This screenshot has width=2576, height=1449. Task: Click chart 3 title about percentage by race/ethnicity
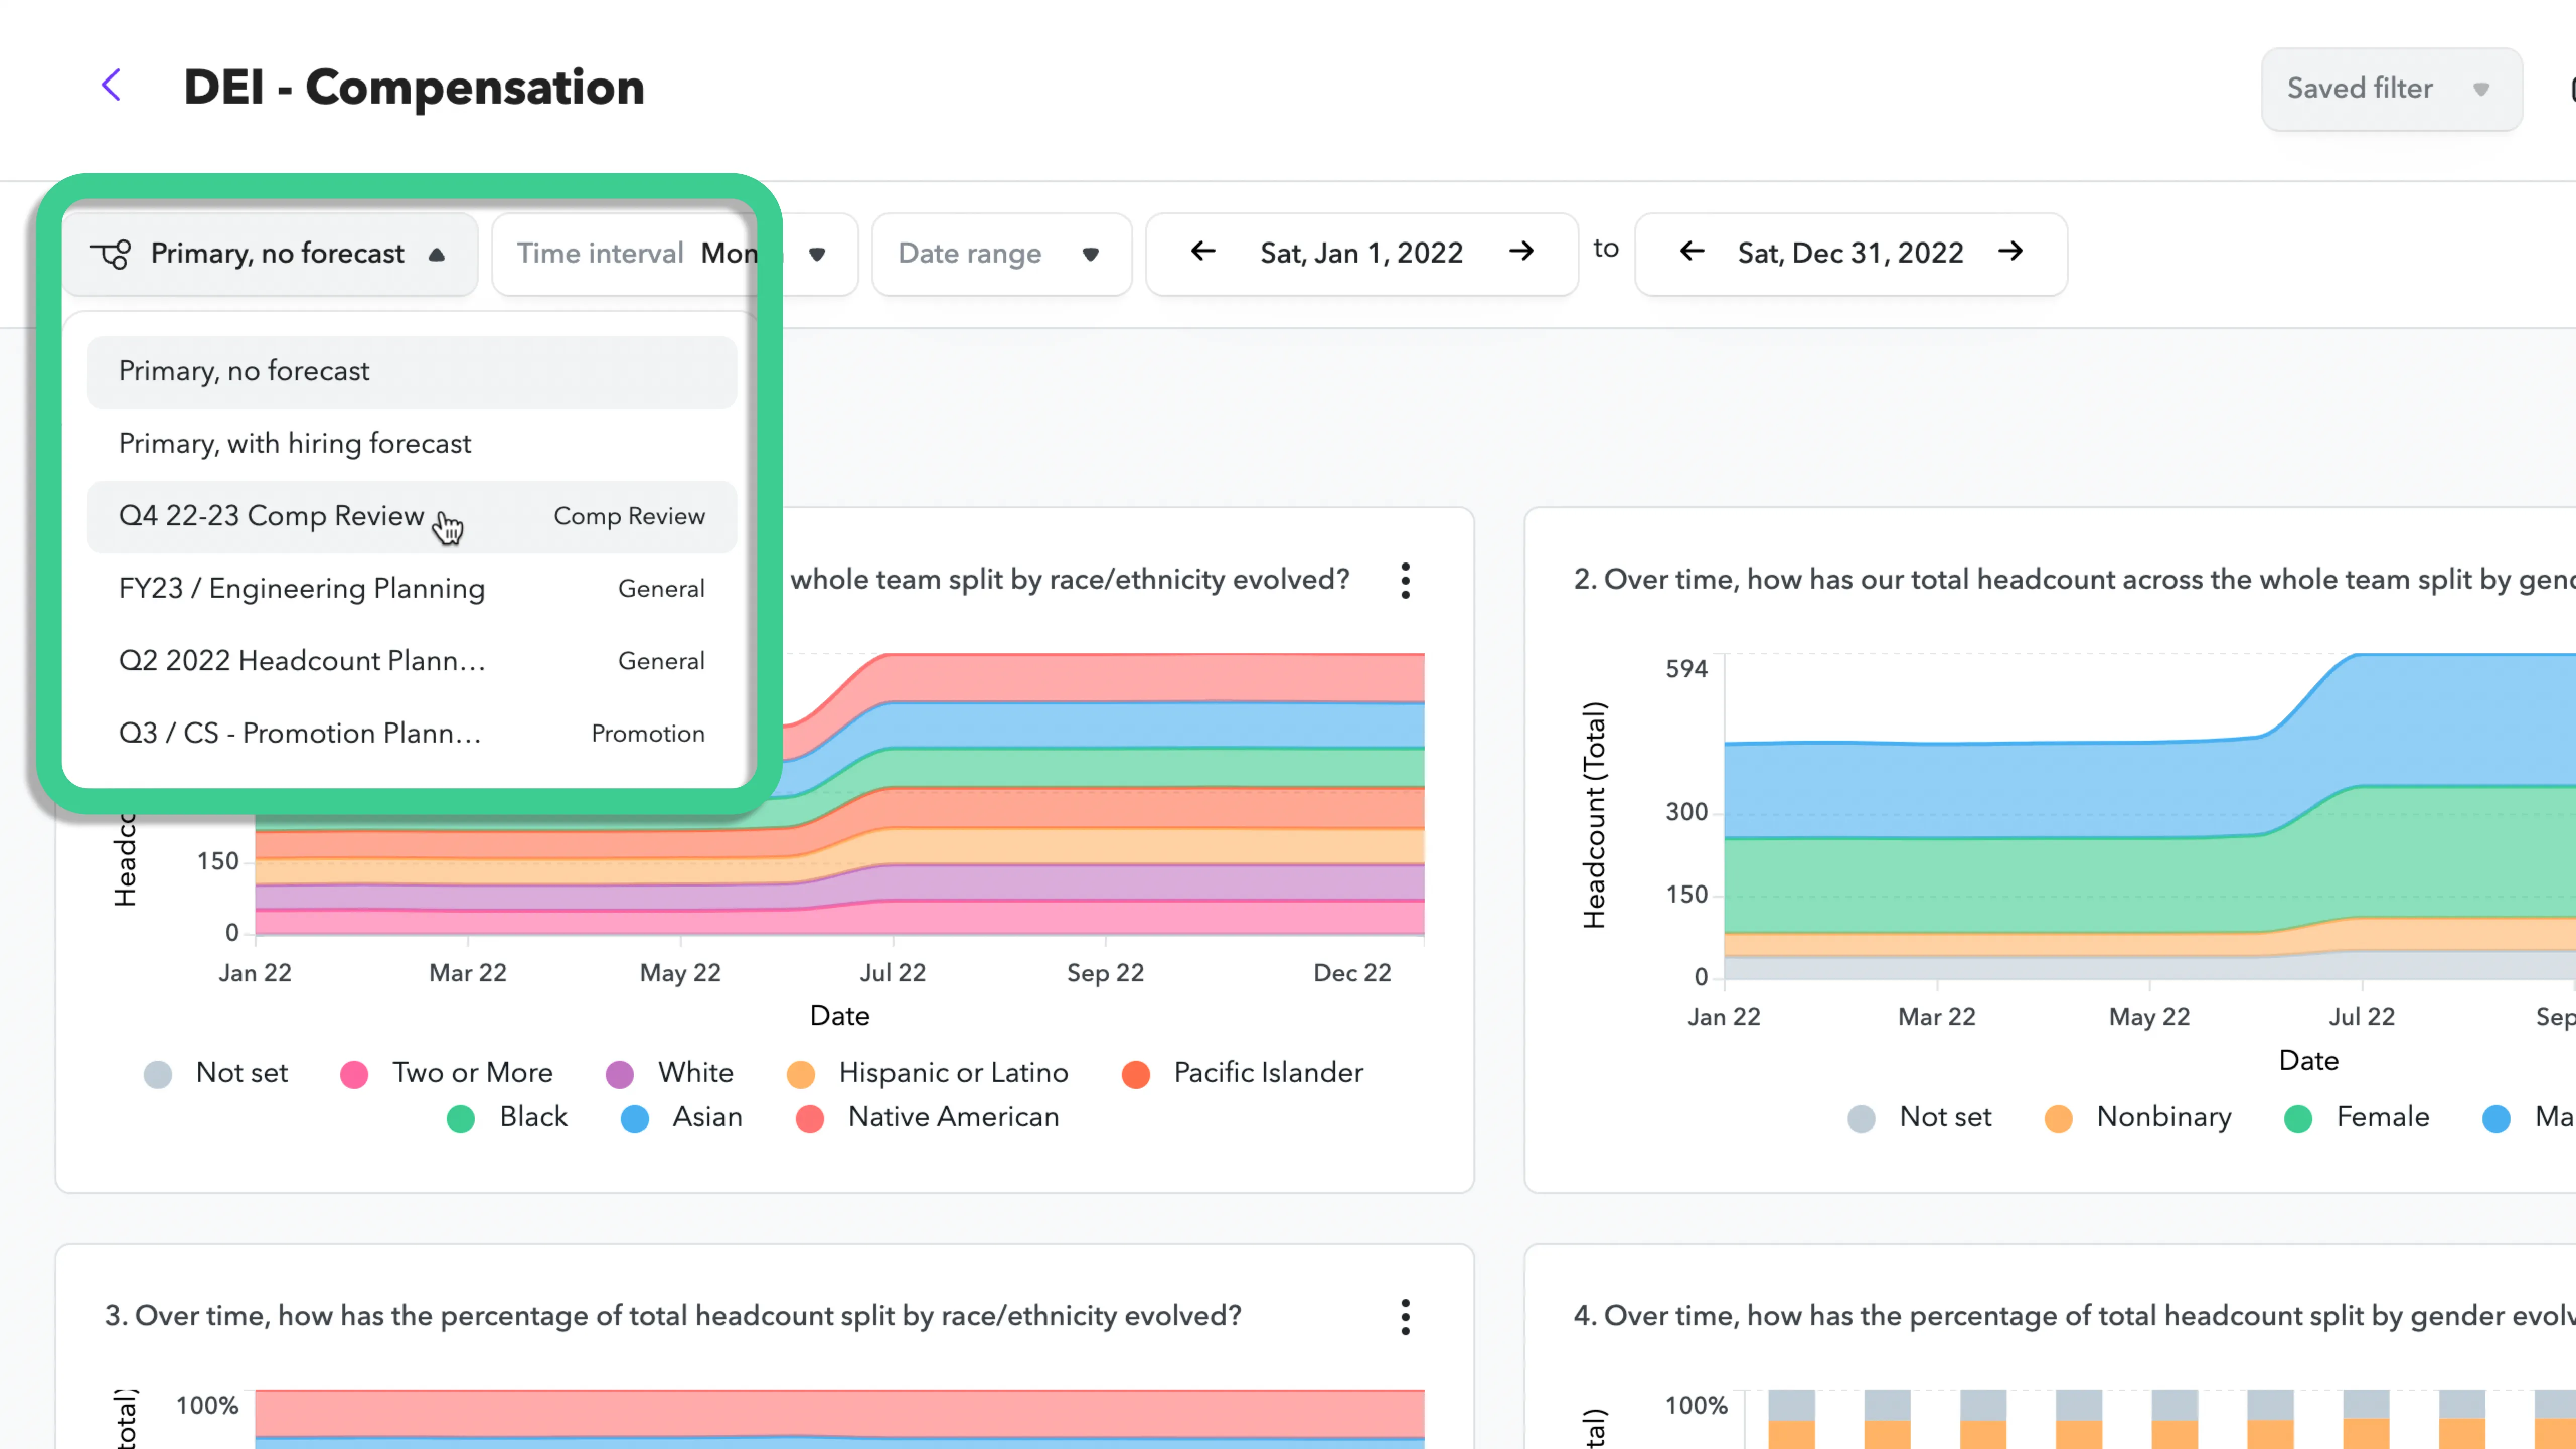pyautogui.click(x=673, y=1316)
